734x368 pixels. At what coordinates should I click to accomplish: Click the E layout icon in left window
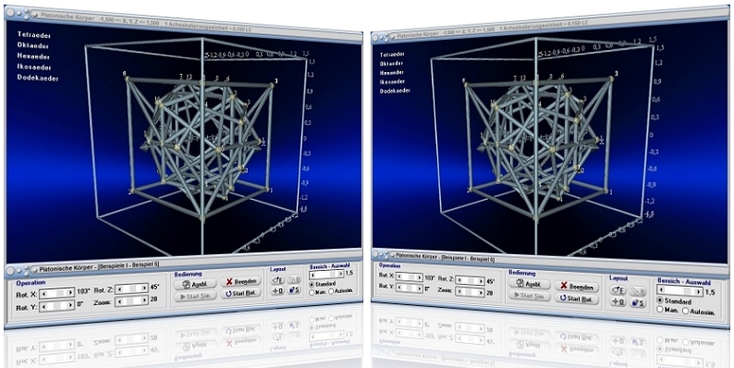(x=277, y=280)
